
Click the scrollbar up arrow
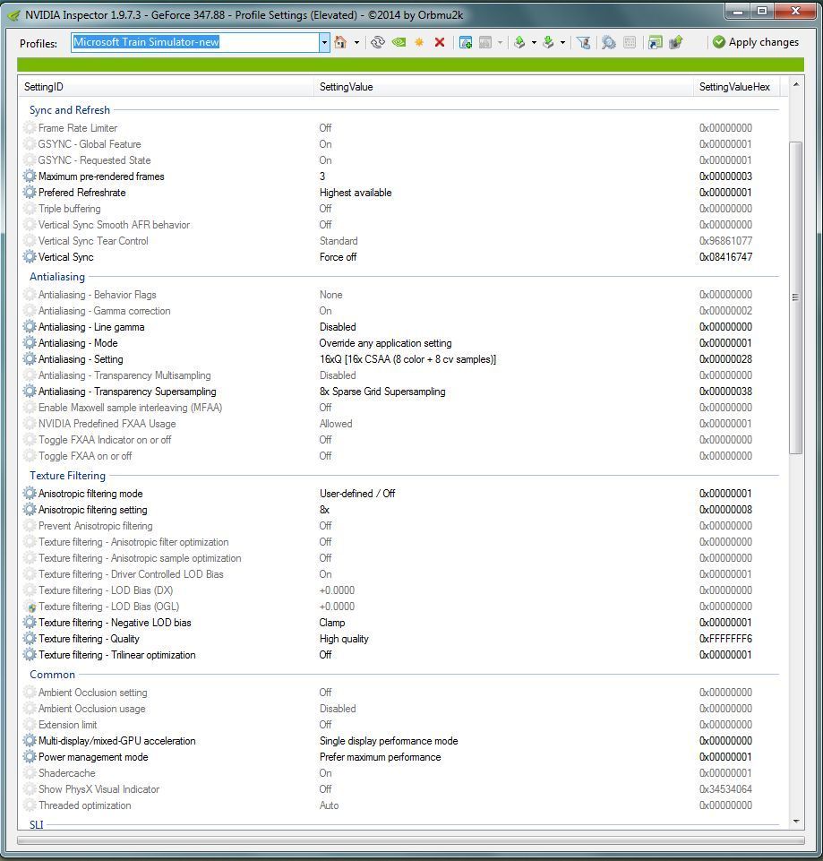tap(796, 84)
